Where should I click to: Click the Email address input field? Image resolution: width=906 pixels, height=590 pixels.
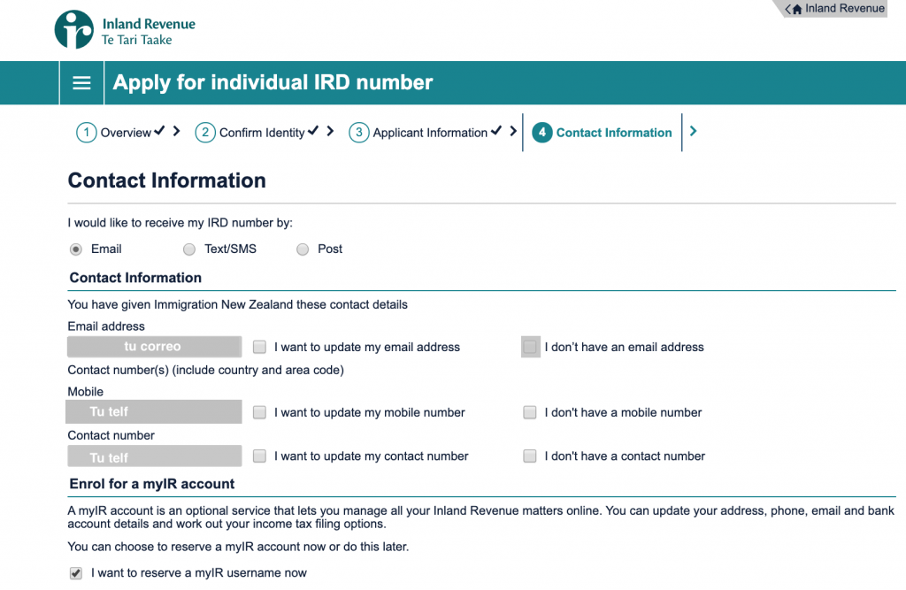pos(154,347)
